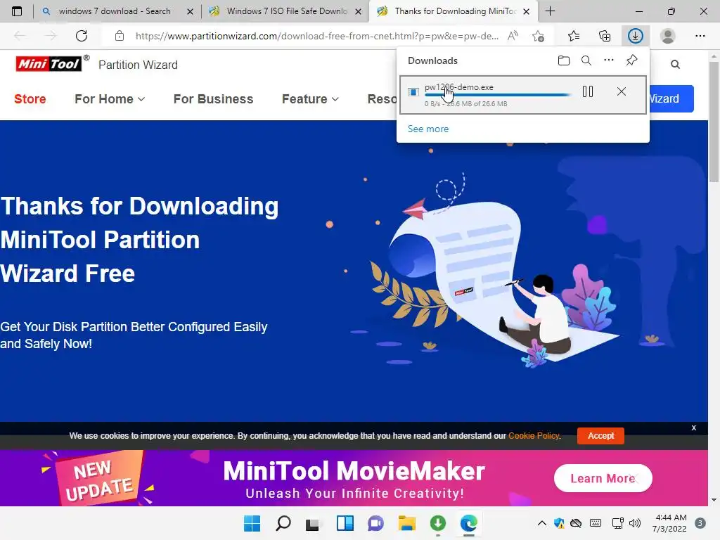Open Widgets from the taskbar
The width and height of the screenshot is (720, 540).
pos(345,523)
